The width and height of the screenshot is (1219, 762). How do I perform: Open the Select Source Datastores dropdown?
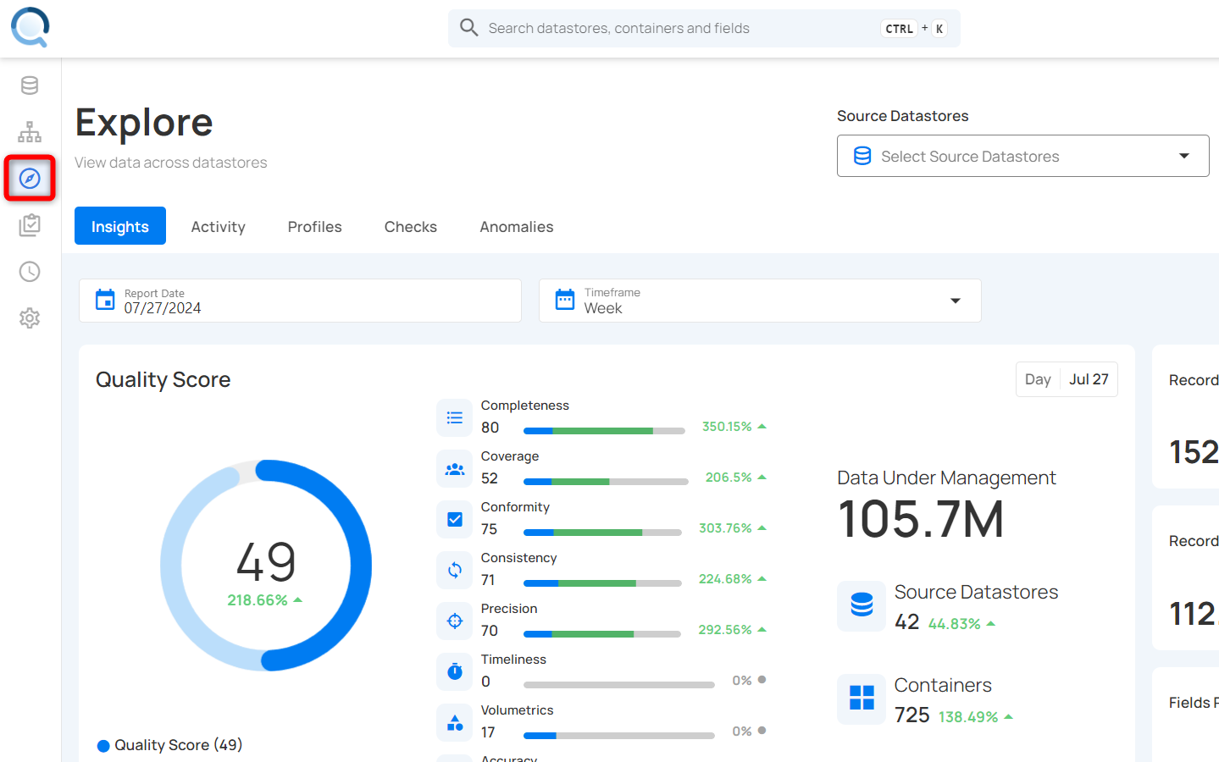(1022, 156)
